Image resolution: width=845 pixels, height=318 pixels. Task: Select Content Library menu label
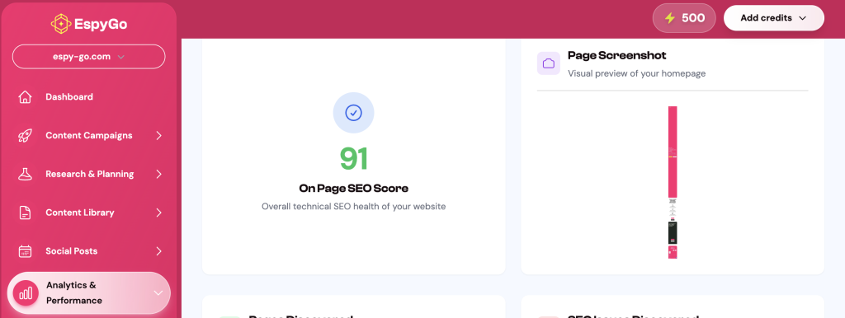(x=80, y=213)
